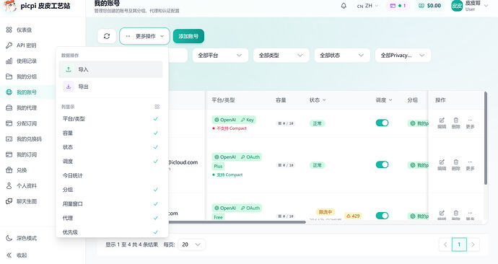This screenshot has width=498, height=264.
Task: Open the 兑换 gift page
Action: (x=17, y=170)
